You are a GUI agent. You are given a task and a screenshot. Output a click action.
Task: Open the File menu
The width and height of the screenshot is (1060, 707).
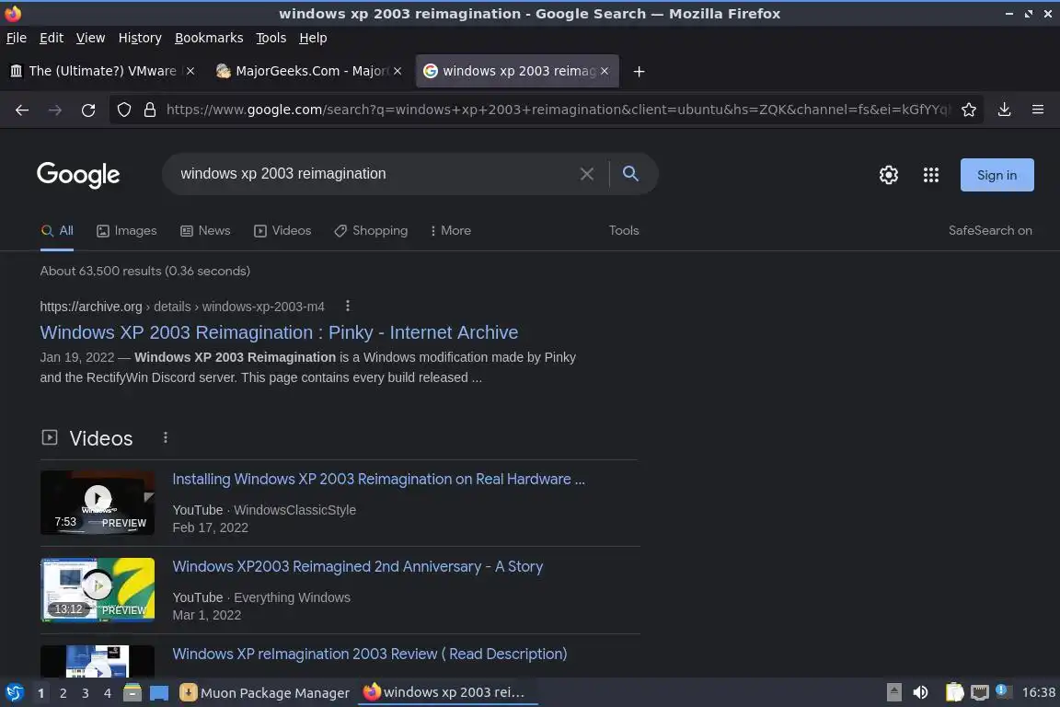(17, 38)
